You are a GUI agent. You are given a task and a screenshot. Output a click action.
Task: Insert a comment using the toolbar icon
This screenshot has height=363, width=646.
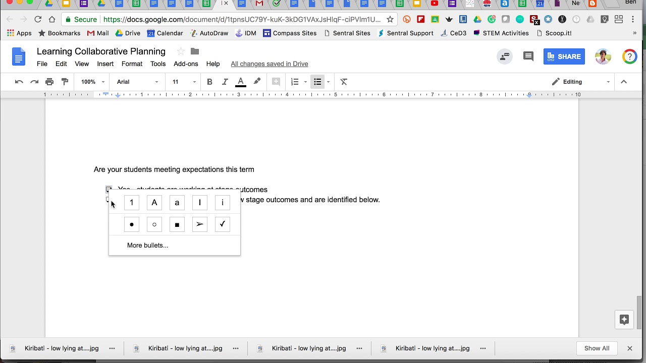pyautogui.click(x=276, y=82)
